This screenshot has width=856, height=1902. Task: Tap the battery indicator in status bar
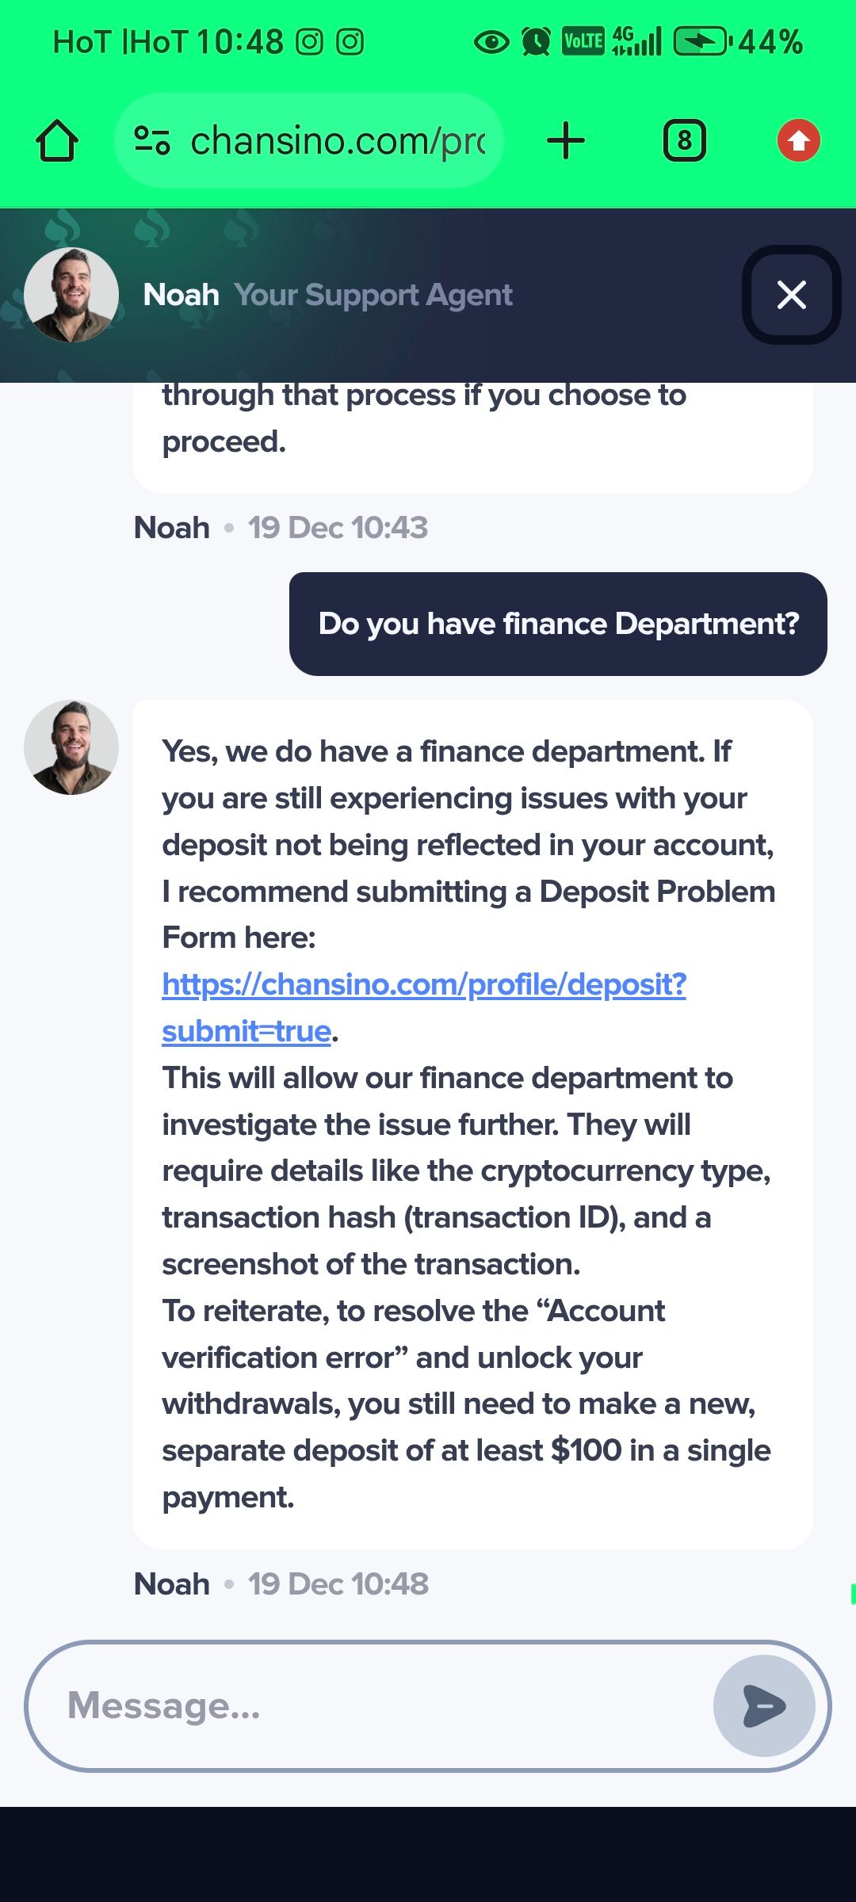701,42
